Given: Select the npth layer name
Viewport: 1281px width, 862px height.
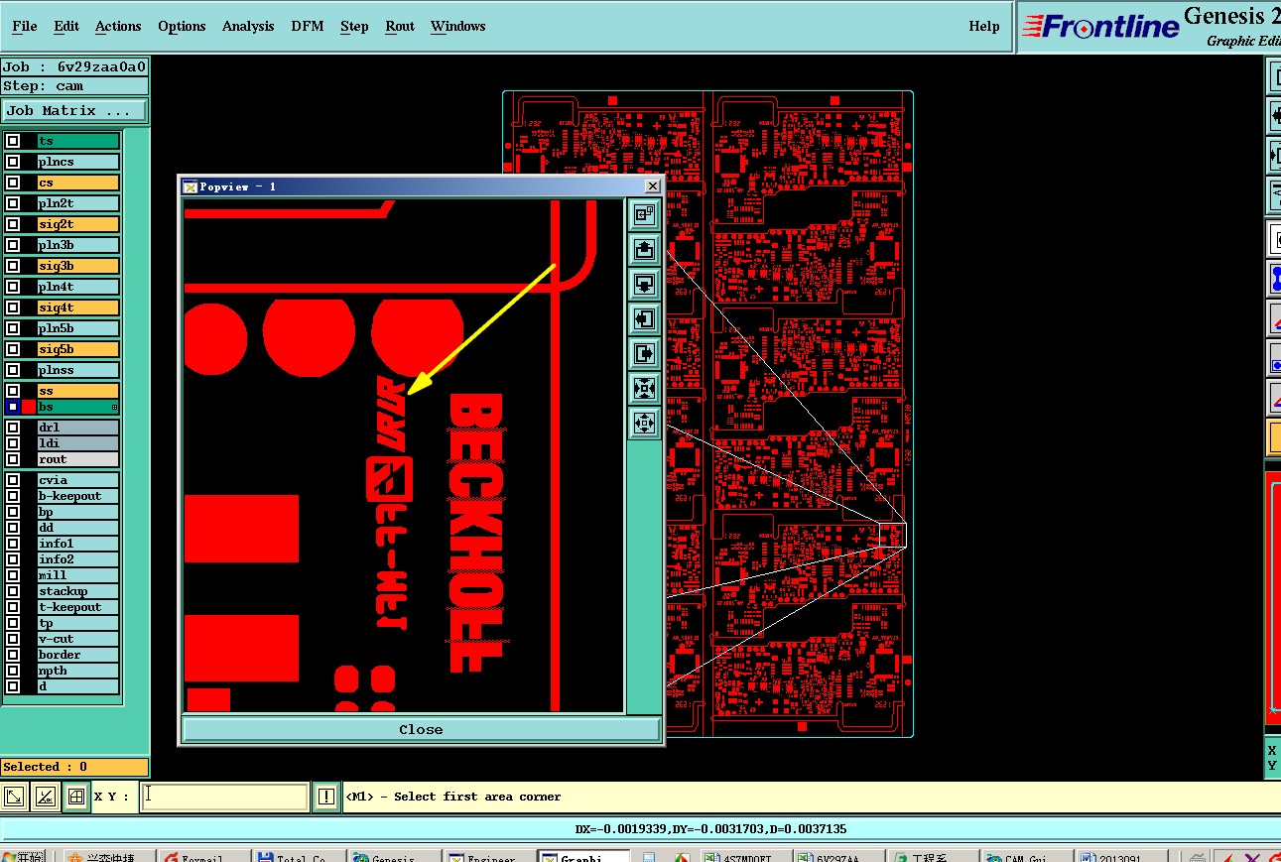Looking at the screenshot, I should point(78,671).
